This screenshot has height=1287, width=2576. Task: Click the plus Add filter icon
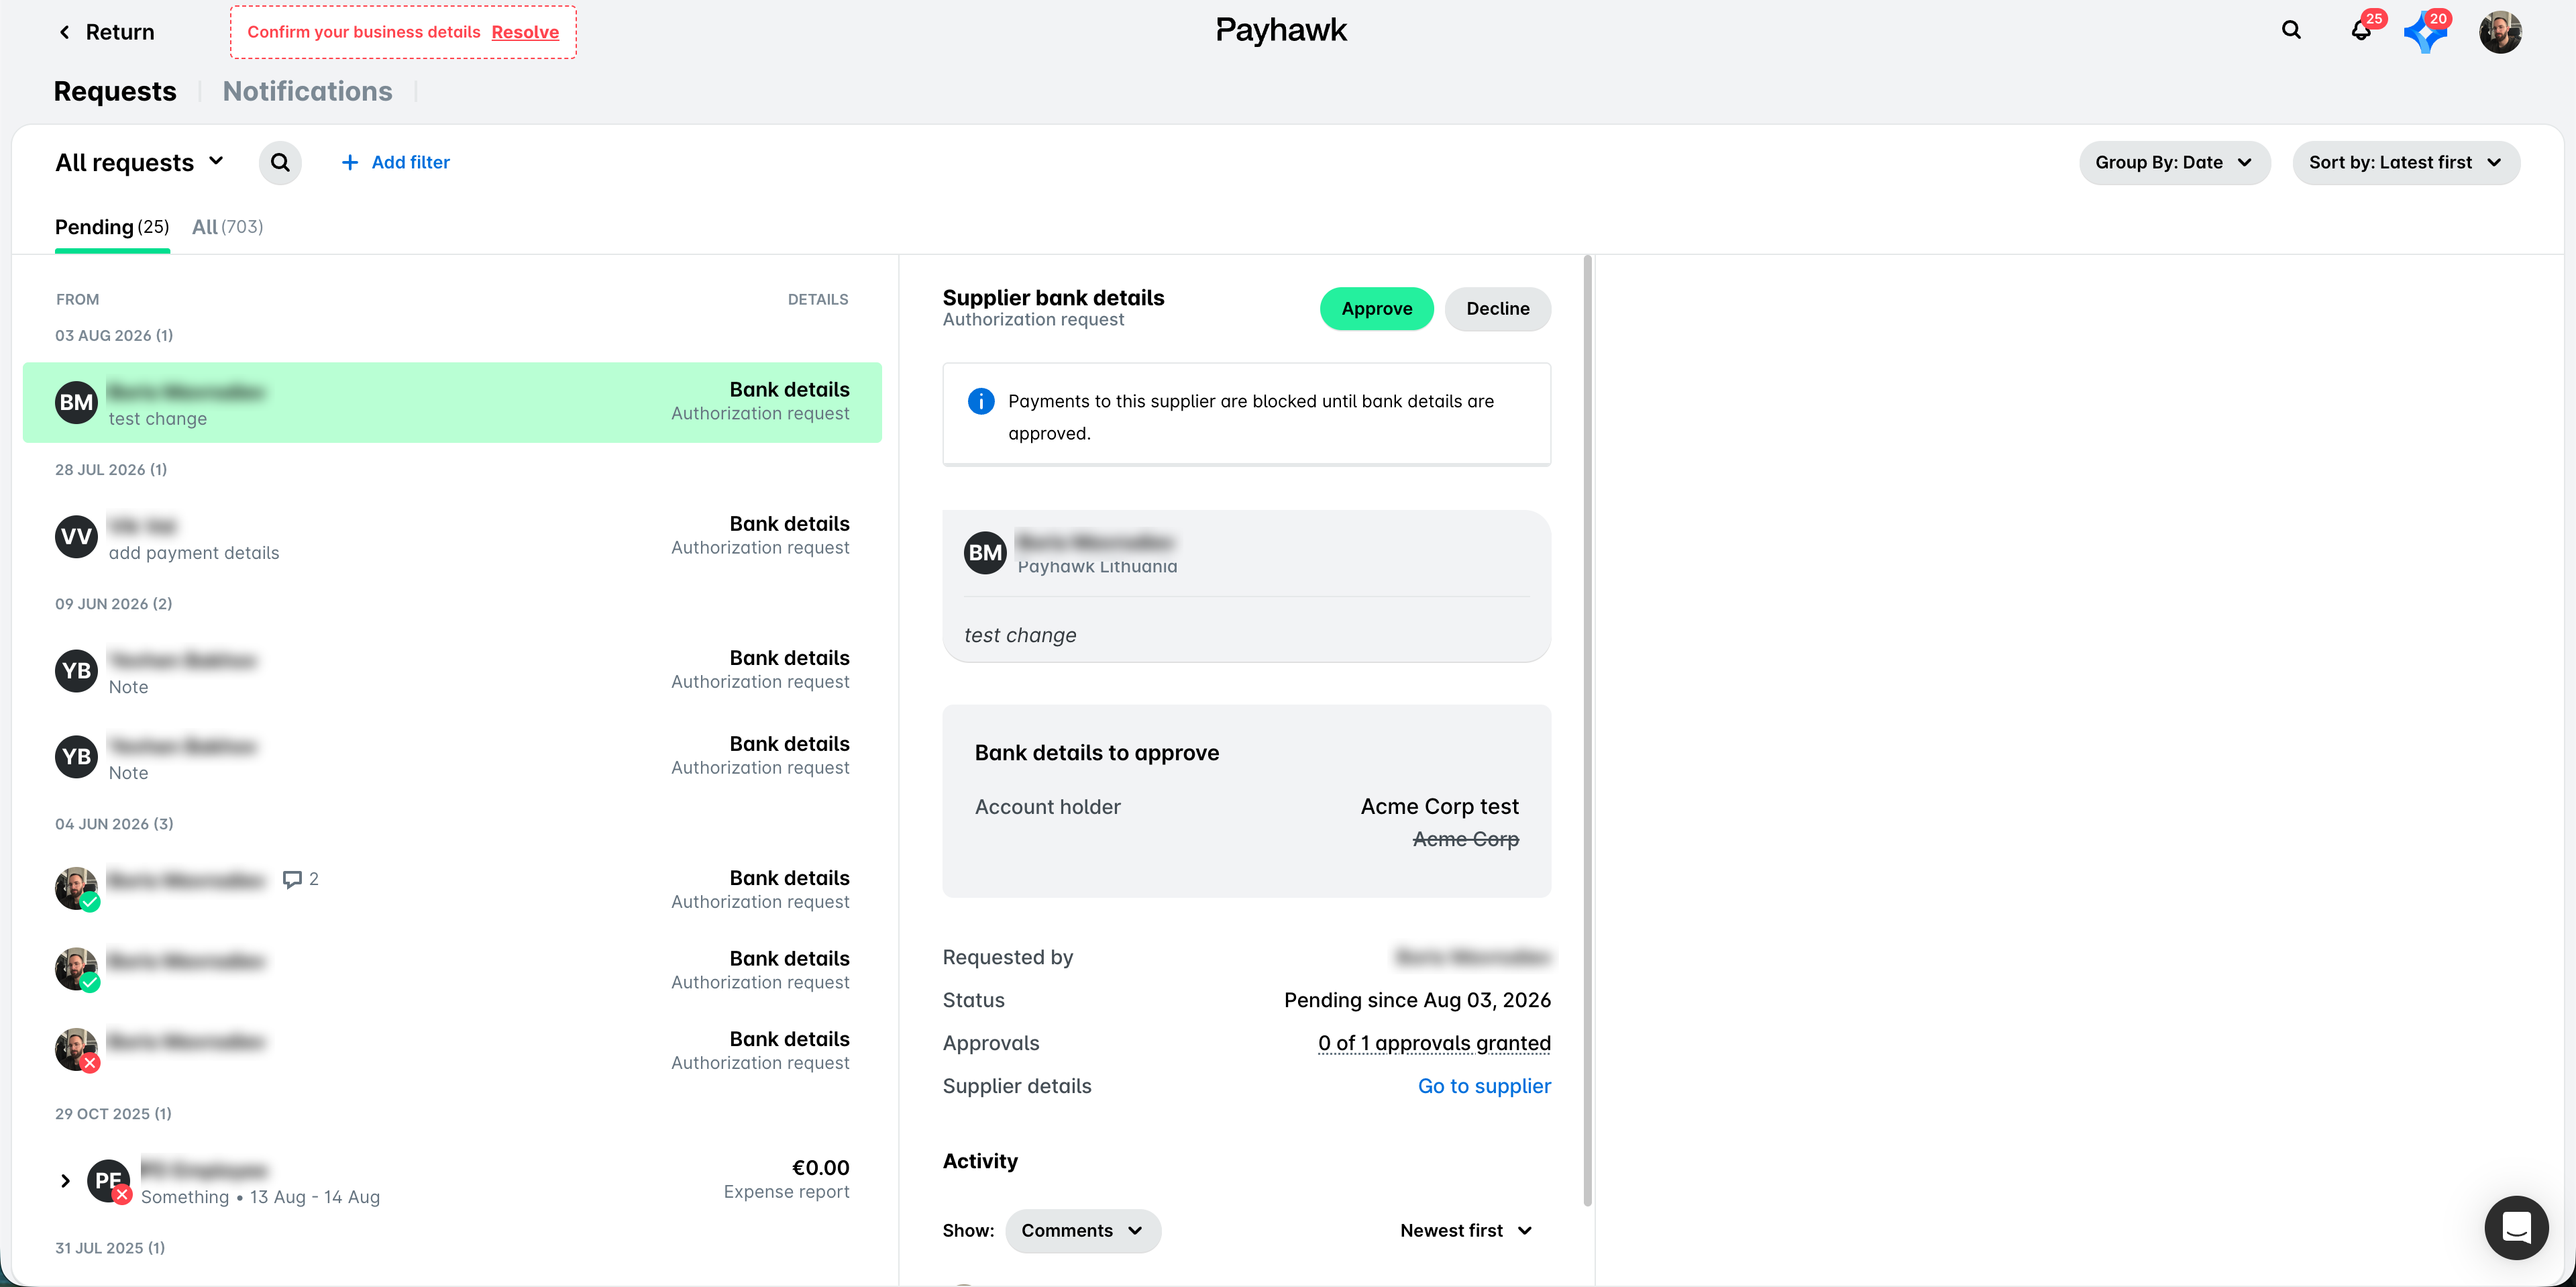coord(350,162)
